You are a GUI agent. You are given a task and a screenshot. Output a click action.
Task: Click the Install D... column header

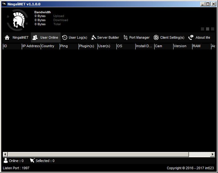144,46
